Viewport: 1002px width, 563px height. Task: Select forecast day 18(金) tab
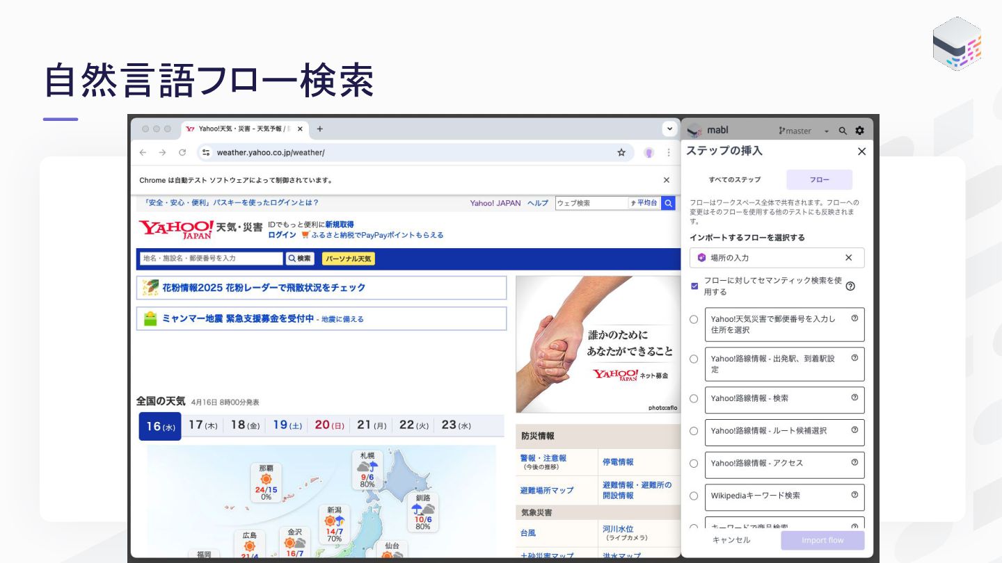[x=245, y=425]
